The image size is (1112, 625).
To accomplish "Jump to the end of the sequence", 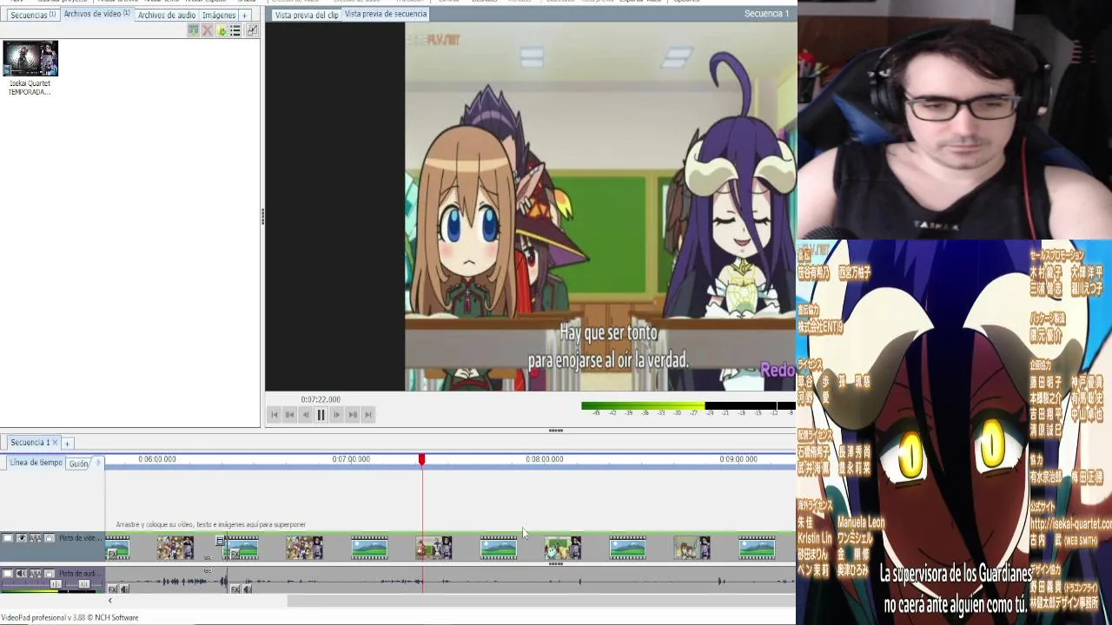I will 367,415.
